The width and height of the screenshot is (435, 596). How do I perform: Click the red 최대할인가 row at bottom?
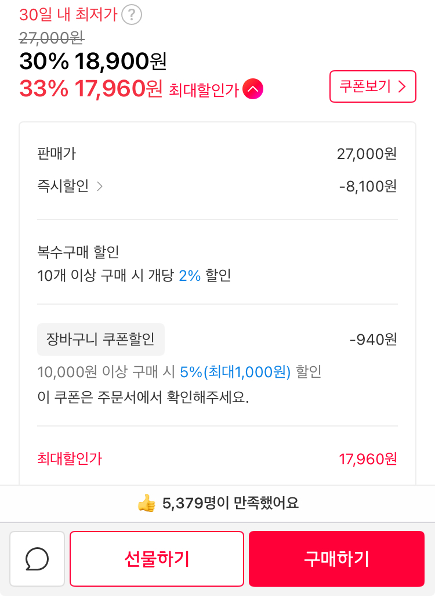(x=217, y=459)
